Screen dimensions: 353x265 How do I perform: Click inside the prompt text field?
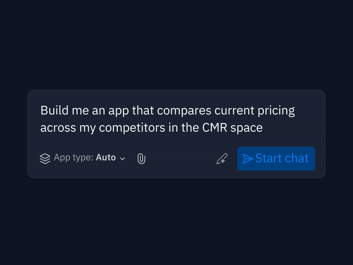168,119
